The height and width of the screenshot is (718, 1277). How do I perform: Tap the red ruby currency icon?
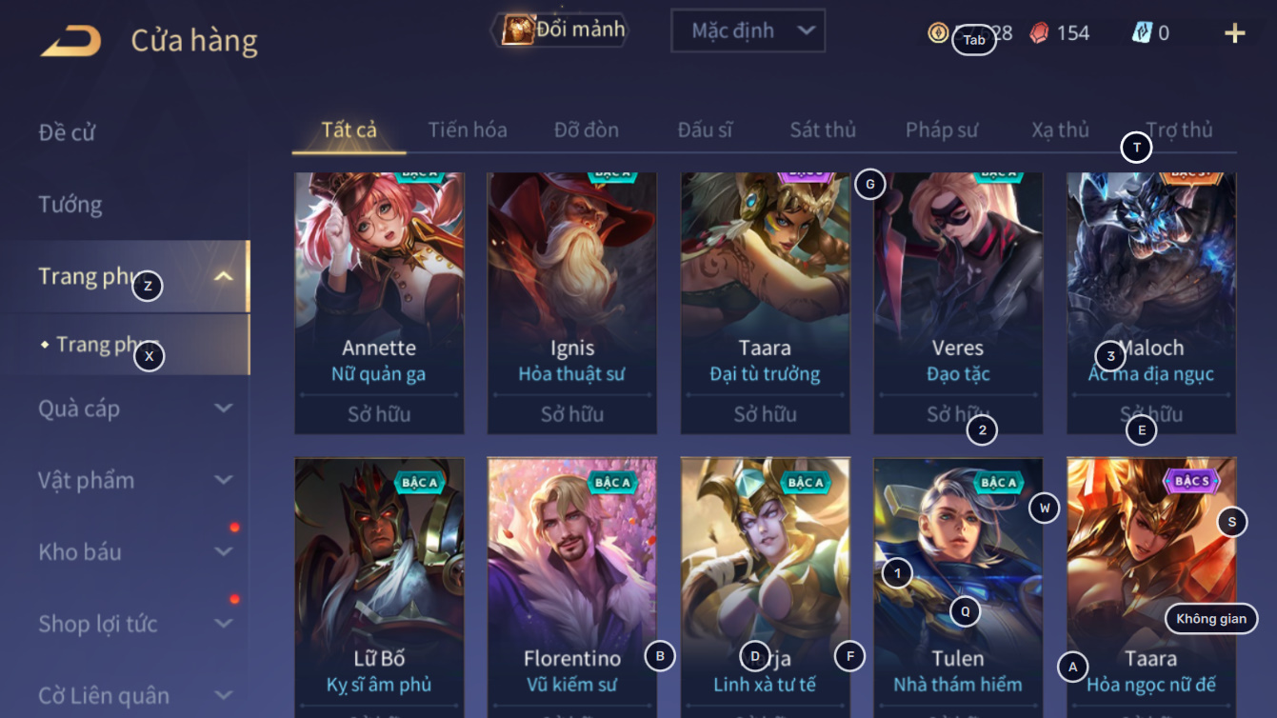1039,33
